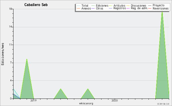Click the purple Otros legend color line
The height and width of the screenshot is (106, 172).
(x=93, y=8)
